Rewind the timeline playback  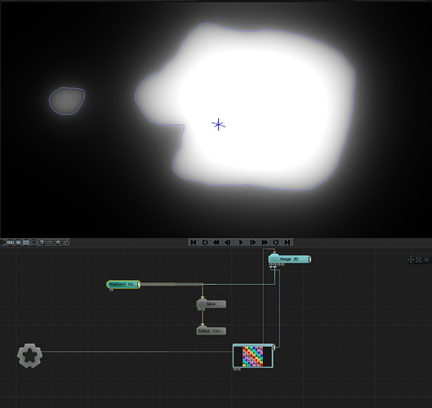click(x=216, y=242)
